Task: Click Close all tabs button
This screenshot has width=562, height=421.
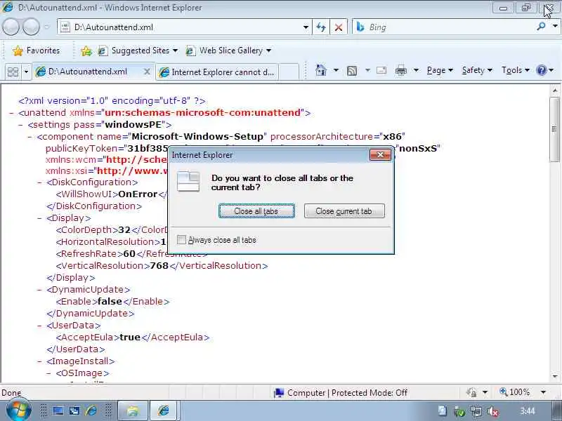Action: coord(256,211)
